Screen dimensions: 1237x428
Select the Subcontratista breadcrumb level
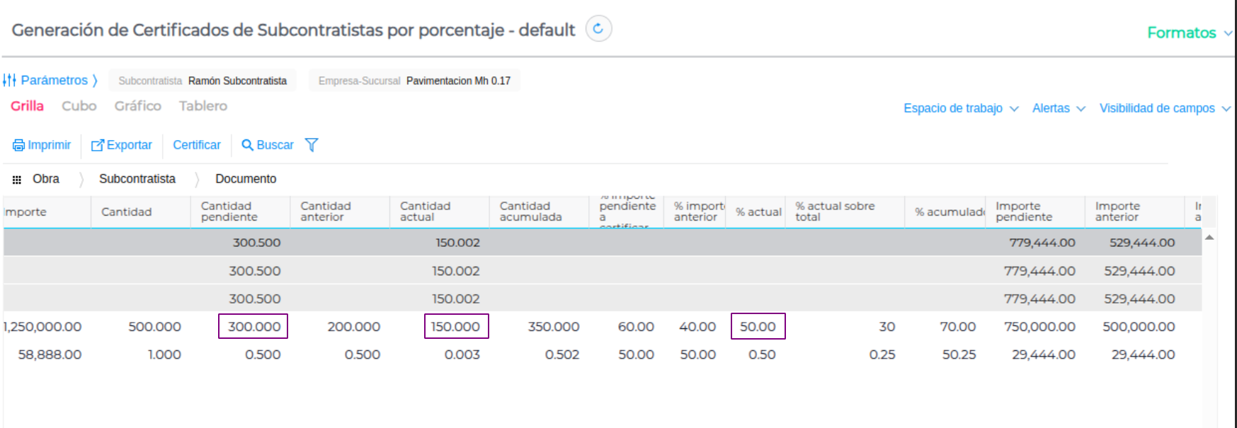[x=137, y=179]
